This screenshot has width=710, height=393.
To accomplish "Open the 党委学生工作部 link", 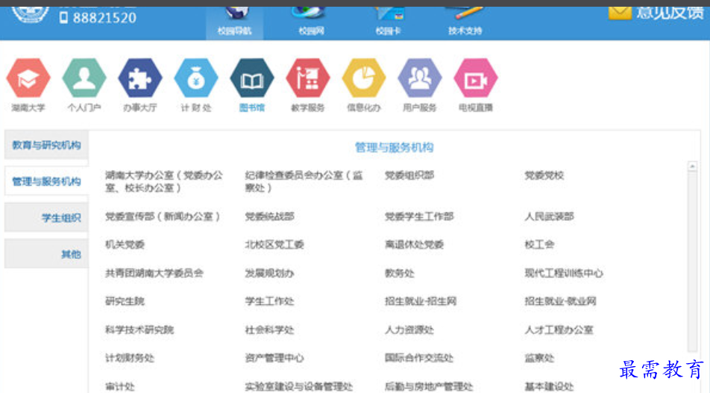I will pos(419,216).
